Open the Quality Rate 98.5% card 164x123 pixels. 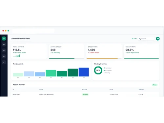(x=141, y=51)
